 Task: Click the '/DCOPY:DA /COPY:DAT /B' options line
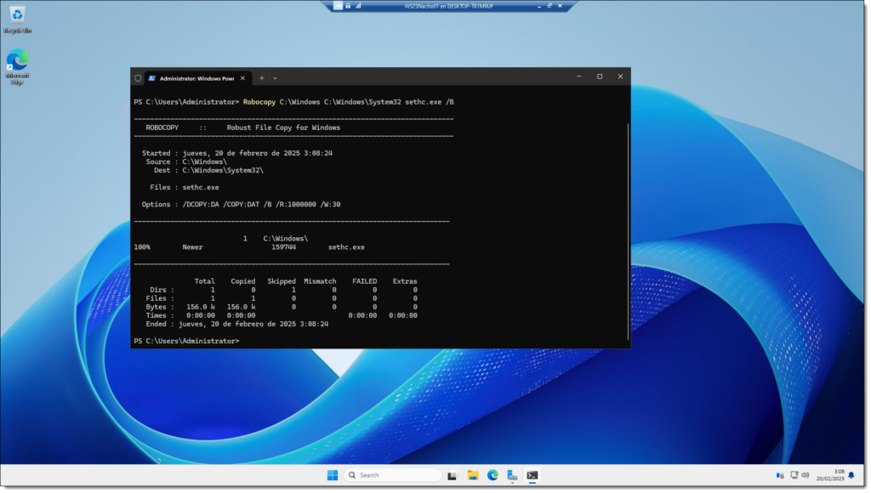241,204
